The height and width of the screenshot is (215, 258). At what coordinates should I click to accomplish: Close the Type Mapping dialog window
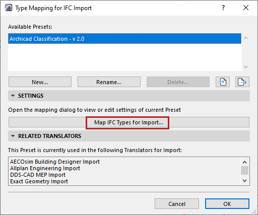(x=246, y=8)
